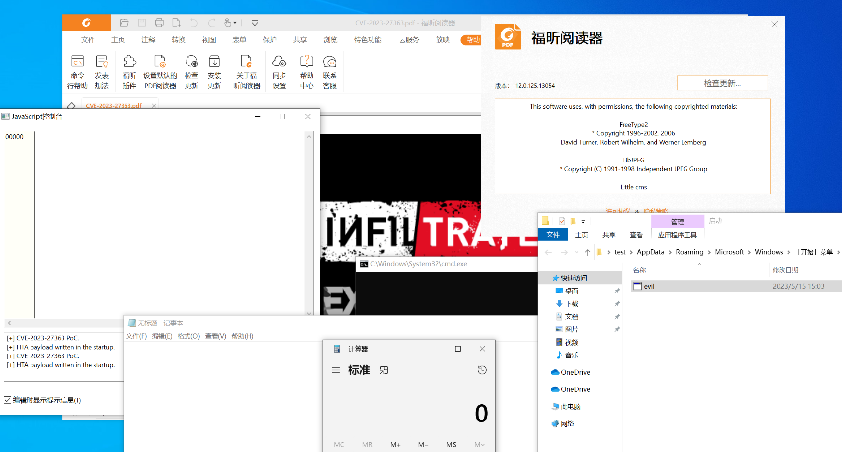Open About Foxit Reader (关于福昕阅读器) icon

click(x=247, y=72)
